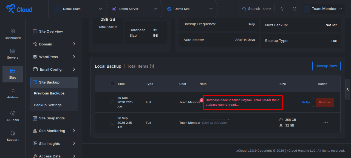
Task: Go to Dashboard icon in sidebar
Action: coord(13,31)
